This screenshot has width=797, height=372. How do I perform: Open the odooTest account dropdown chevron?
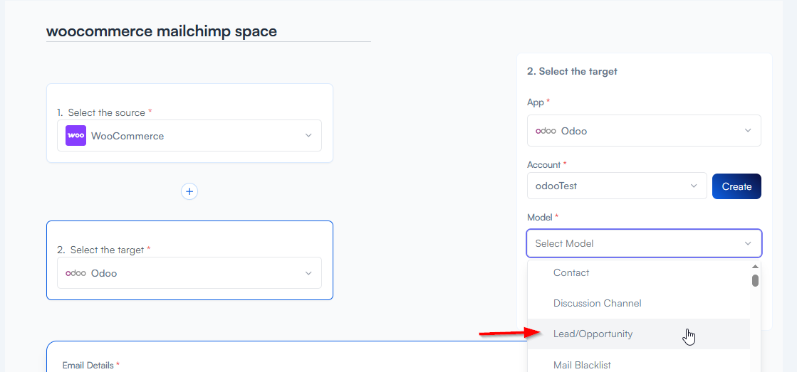point(694,186)
